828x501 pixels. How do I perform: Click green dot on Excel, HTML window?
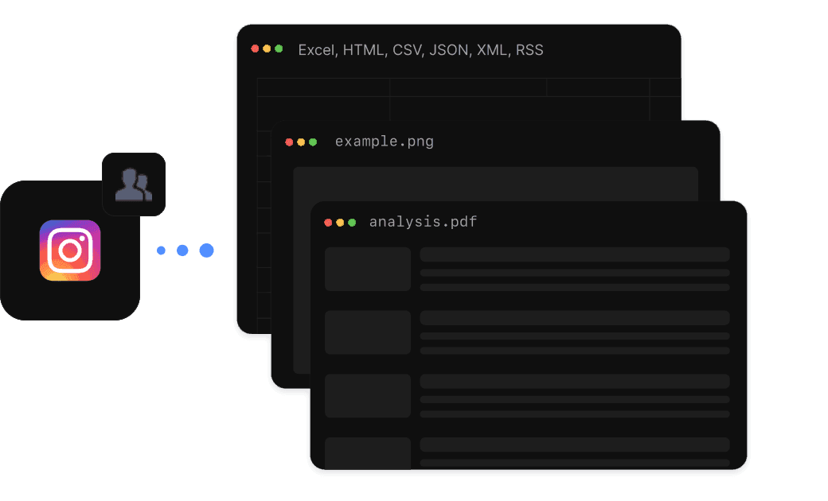[x=279, y=49]
